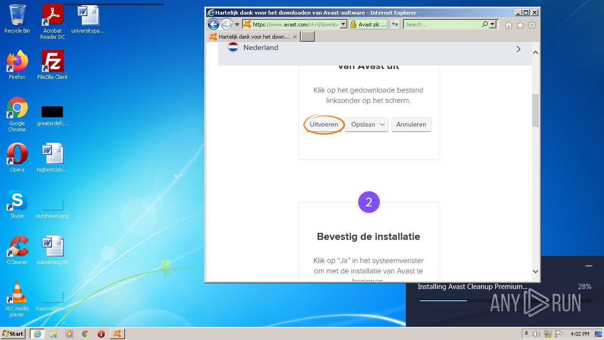Open the universitypa... Word document icon

click(x=88, y=19)
